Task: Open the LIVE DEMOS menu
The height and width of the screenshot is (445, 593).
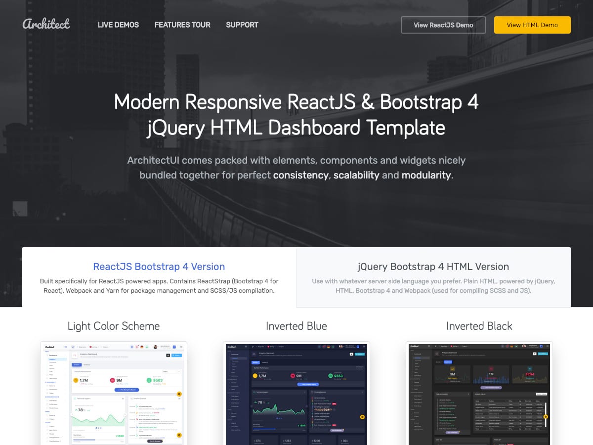Action: coord(118,25)
